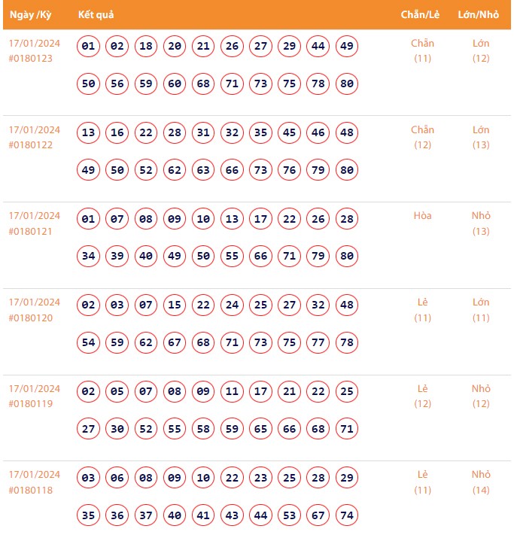The height and width of the screenshot is (547, 514).
Task: Click the Kết quả column header
Action: (96, 15)
